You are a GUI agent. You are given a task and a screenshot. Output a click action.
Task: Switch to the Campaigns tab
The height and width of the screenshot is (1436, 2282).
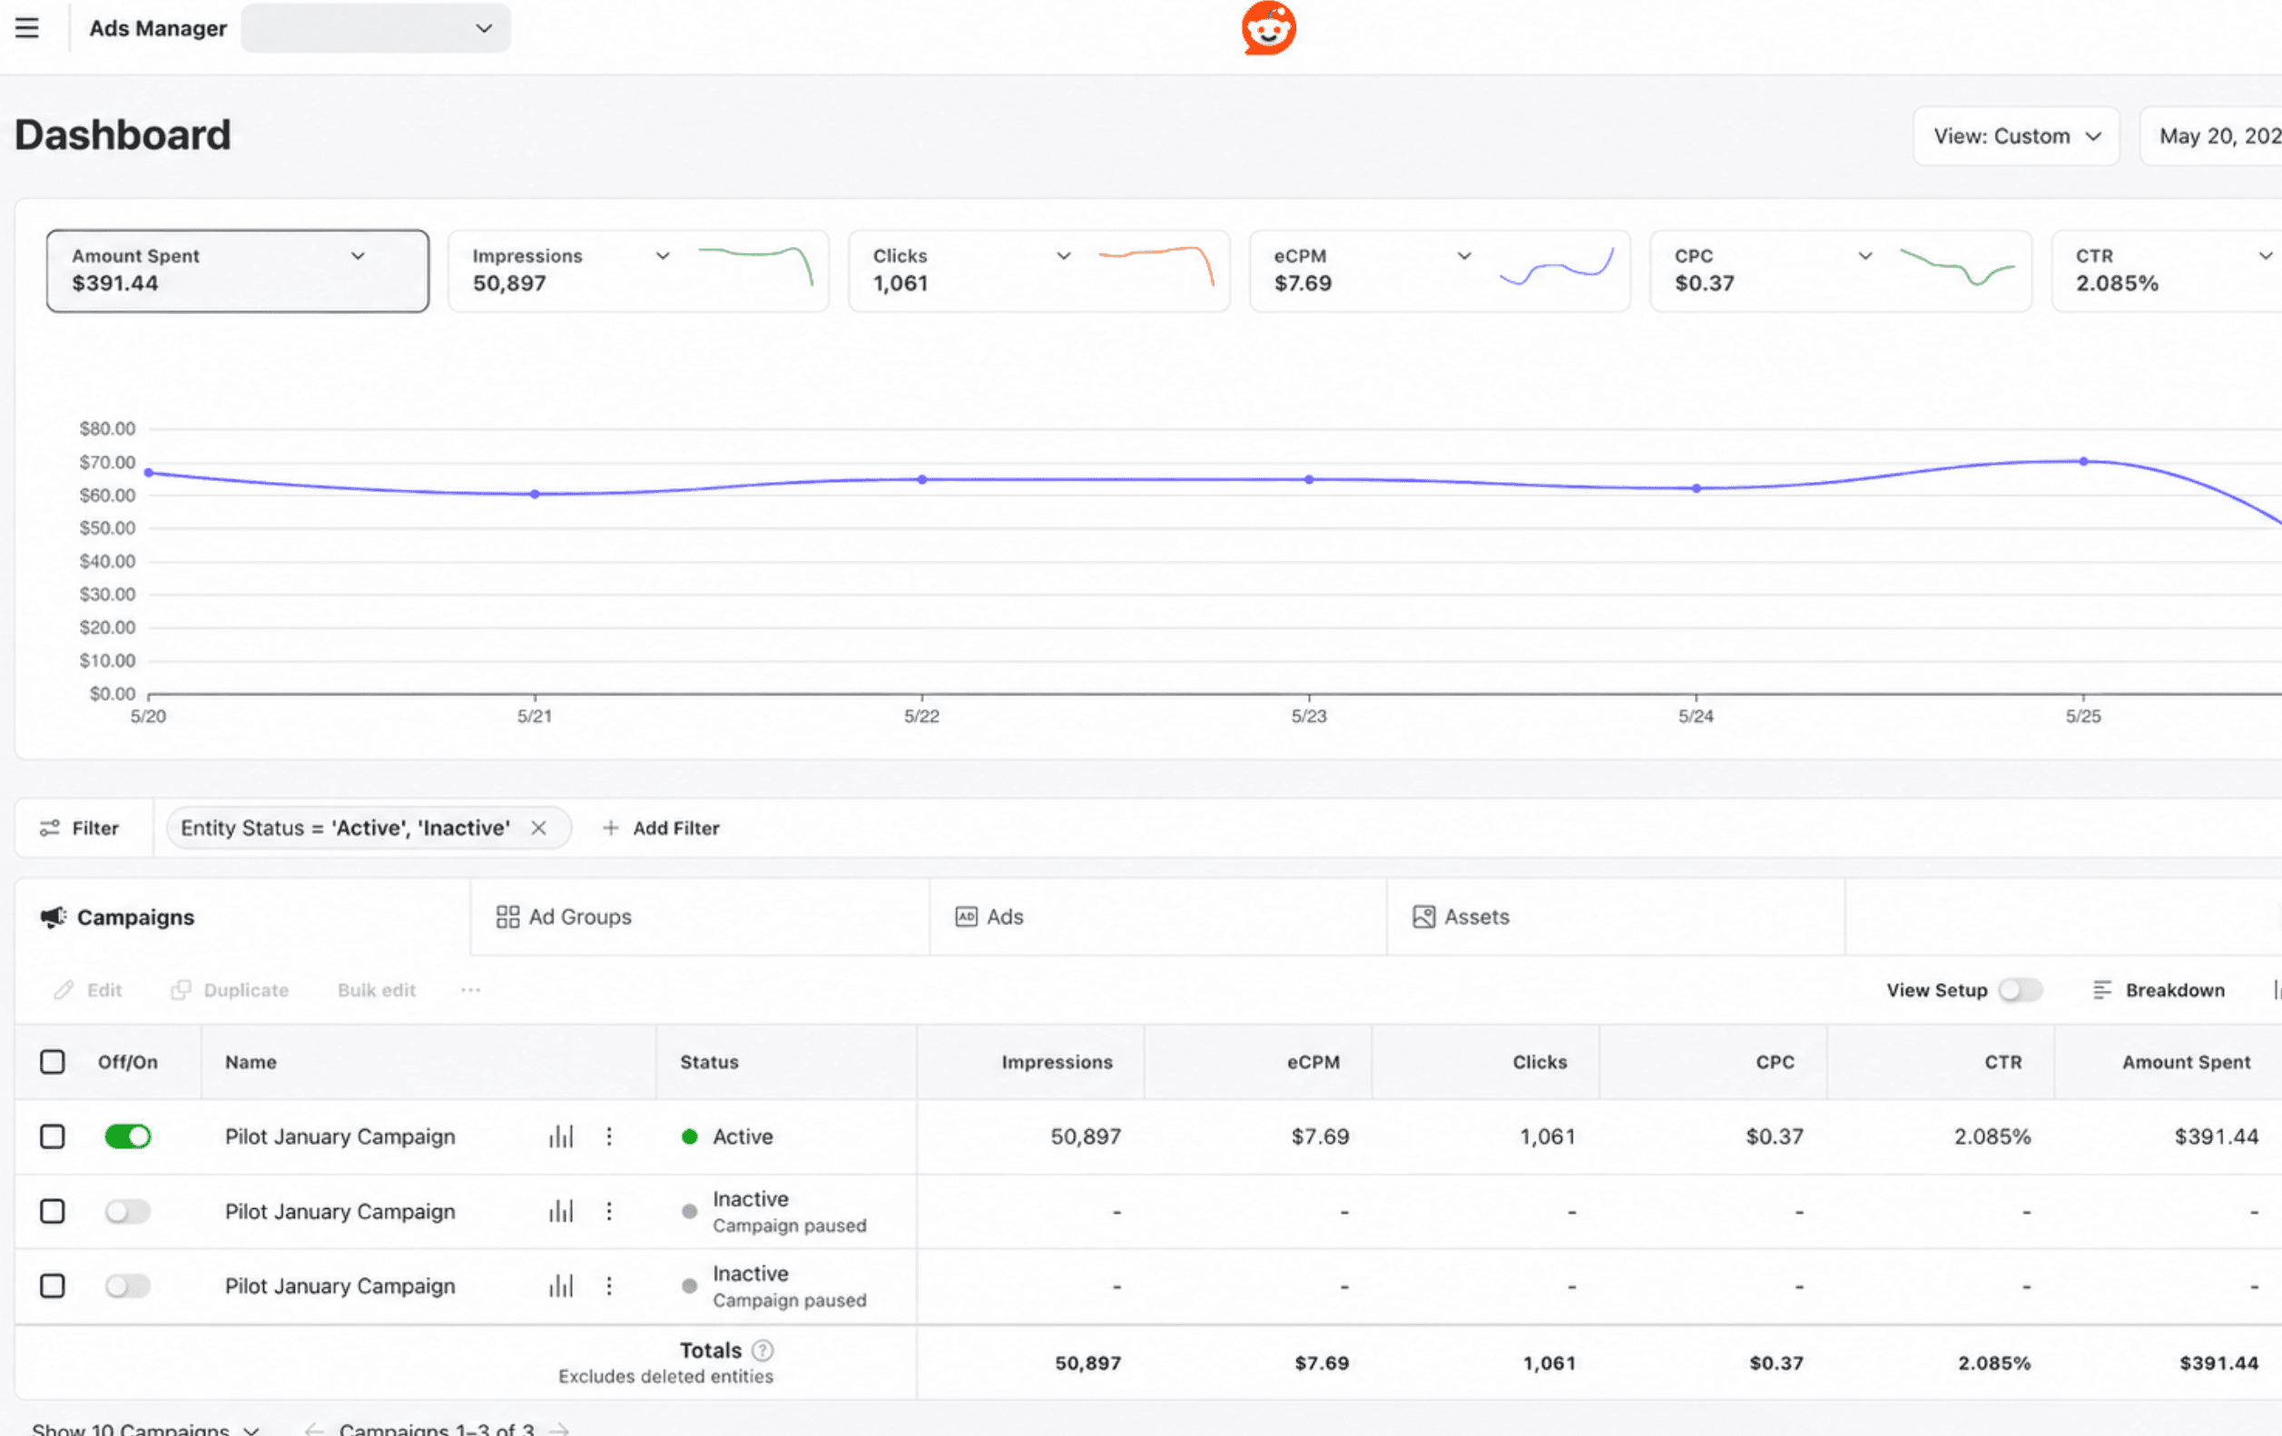242,917
